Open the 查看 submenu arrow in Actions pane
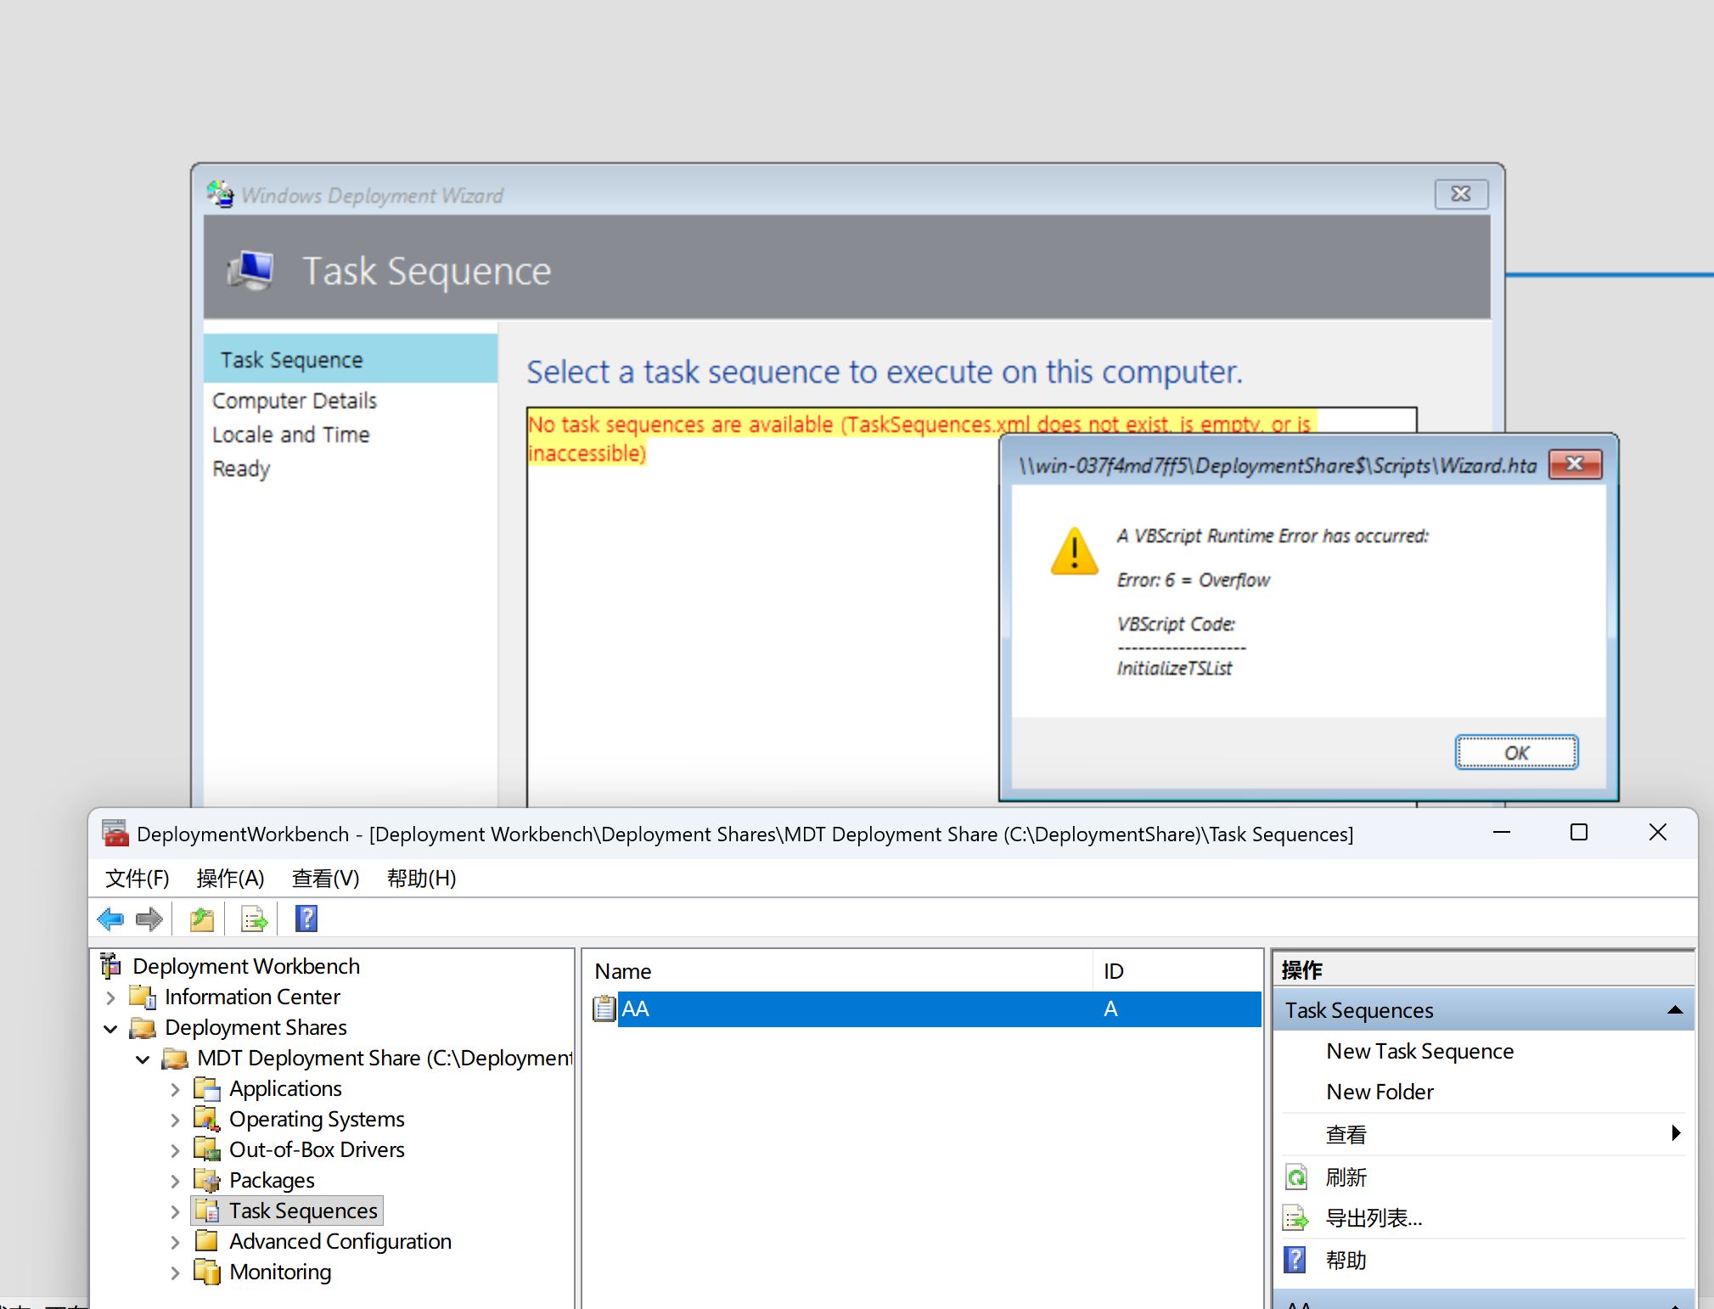This screenshot has width=1714, height=1309. pos(1676,1133)
